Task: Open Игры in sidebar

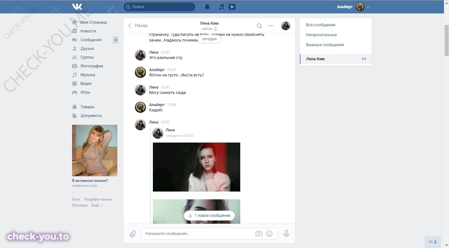Action: pyautogui.click(x=85, y=92)
